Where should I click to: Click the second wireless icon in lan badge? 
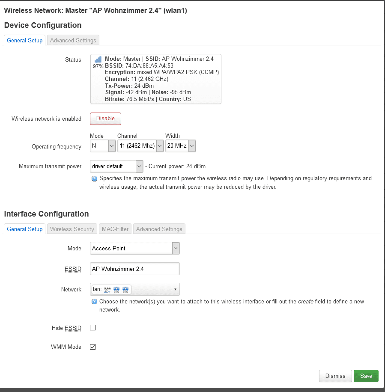point(125,290)
